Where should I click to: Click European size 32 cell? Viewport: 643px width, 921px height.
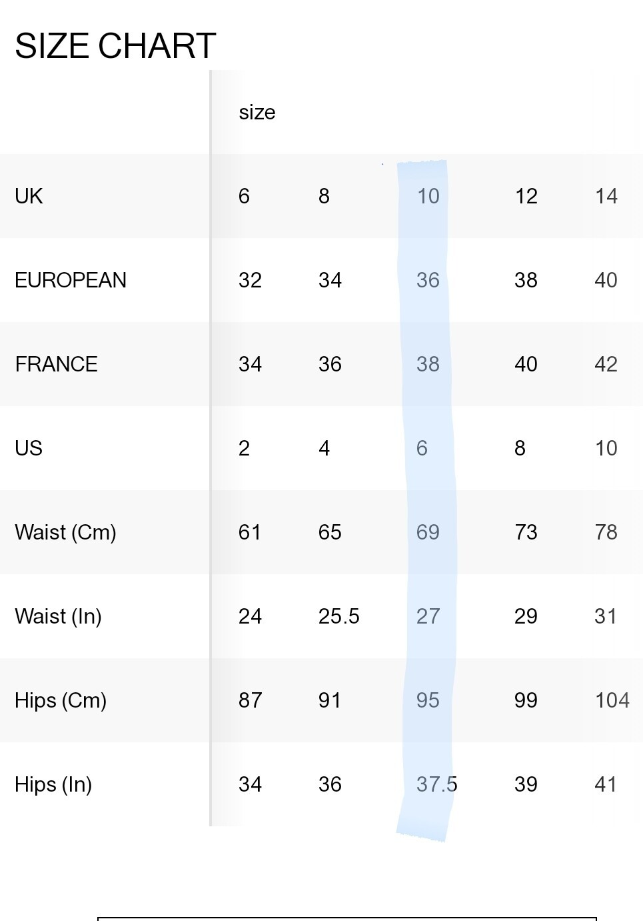pos(250,280)
